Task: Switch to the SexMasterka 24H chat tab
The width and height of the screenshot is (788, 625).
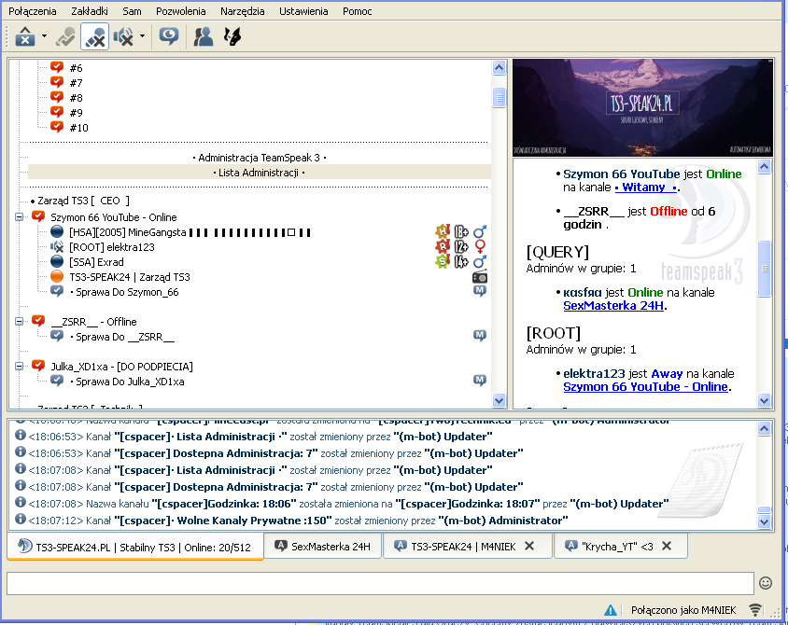Action: [322, 546]
